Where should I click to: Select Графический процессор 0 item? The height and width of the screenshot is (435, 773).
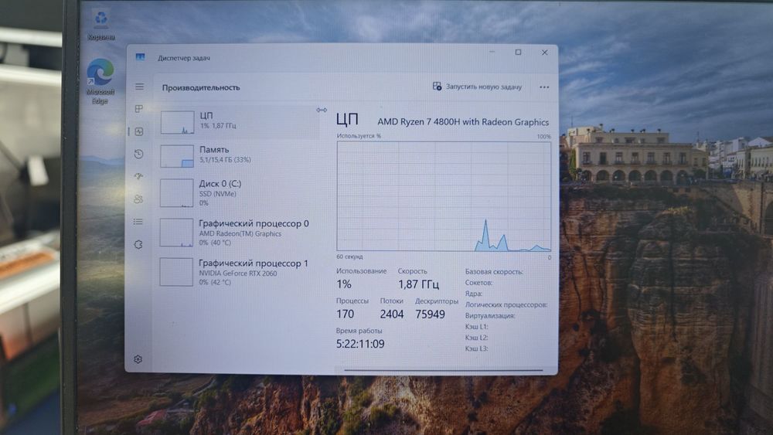pos(239,233)
